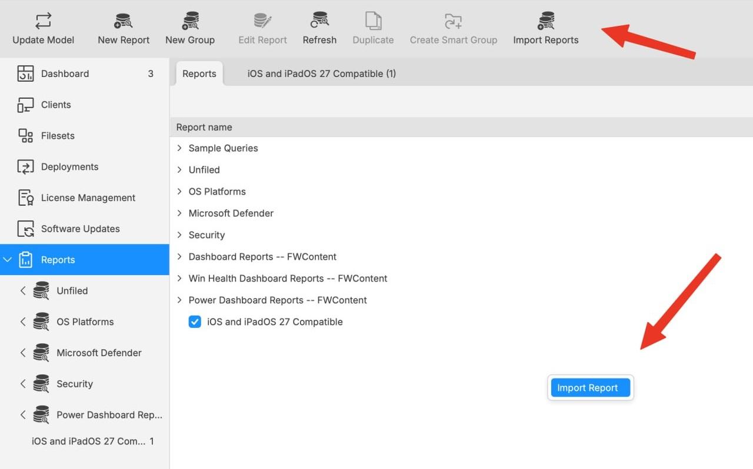753x469 pixels.
Task: Select the Deployments label in the sidebar
Action: click(x=69, y=167)
